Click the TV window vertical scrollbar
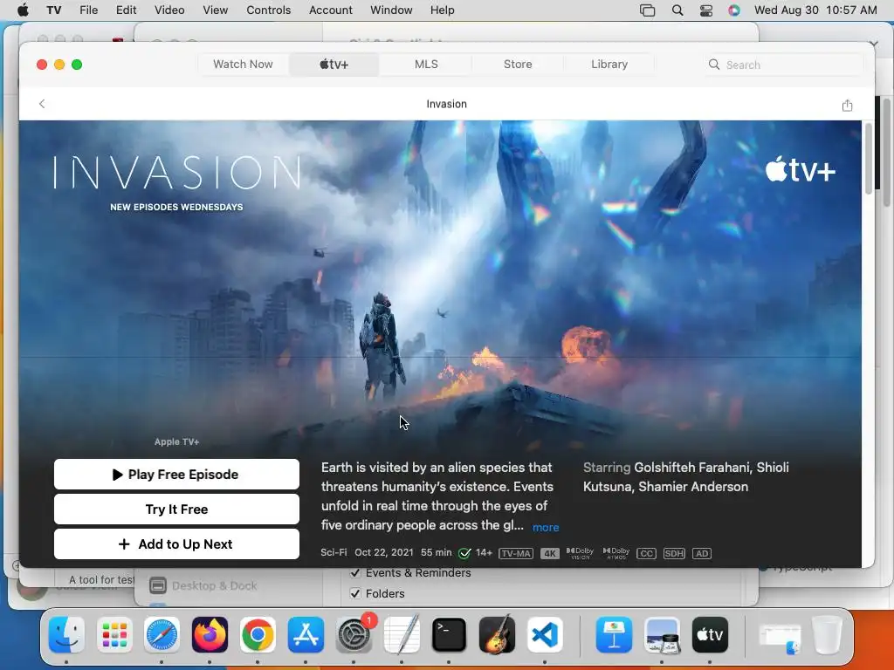The width and height of the screenshot is (894, 670). [x=869, y=158]
